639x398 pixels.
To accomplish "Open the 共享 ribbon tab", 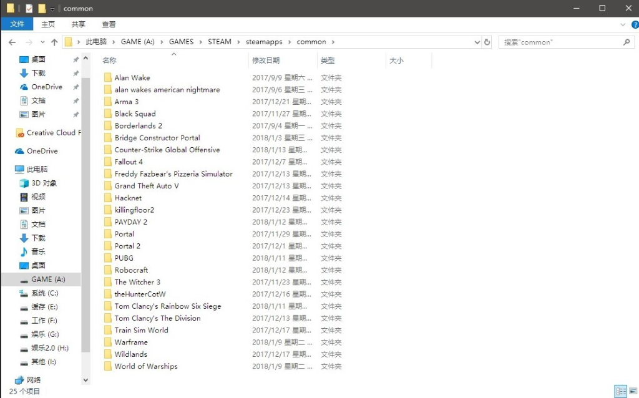I will pos(78,24).
